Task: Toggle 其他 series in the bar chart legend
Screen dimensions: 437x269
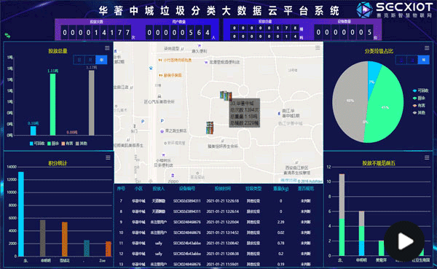Action: point(82,144)
